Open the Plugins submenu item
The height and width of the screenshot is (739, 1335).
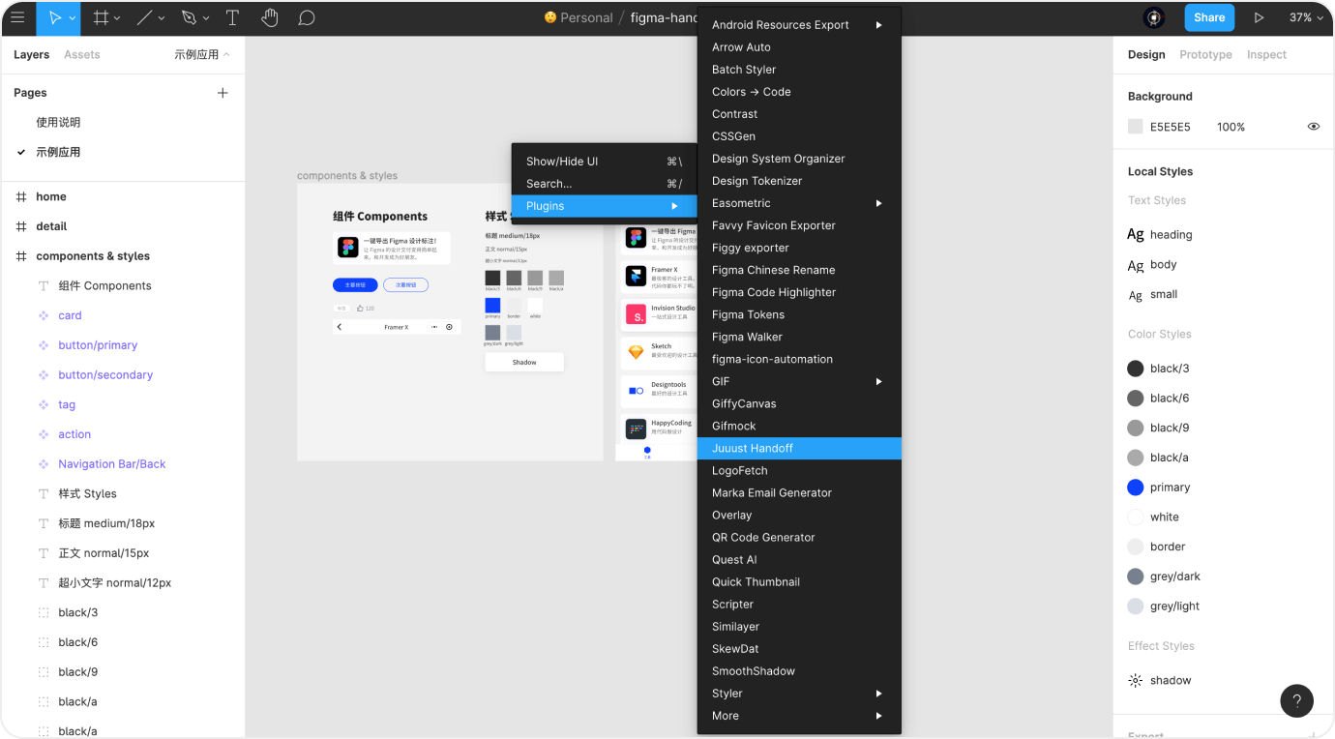click(x=604, y=206)
